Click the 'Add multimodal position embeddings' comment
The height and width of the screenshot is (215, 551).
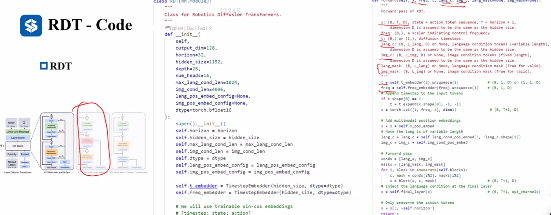(x=421, y=121)
